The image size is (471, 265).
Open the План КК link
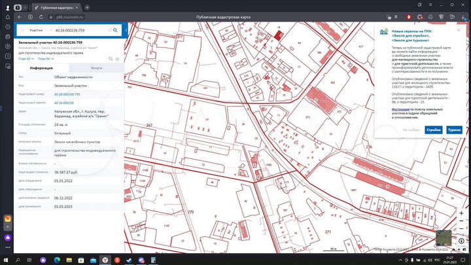point(46,59)
